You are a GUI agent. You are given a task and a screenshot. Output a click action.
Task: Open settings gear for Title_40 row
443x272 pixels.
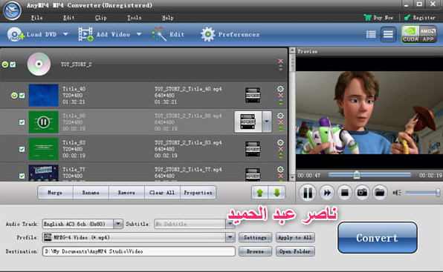(x=280, y=89)
